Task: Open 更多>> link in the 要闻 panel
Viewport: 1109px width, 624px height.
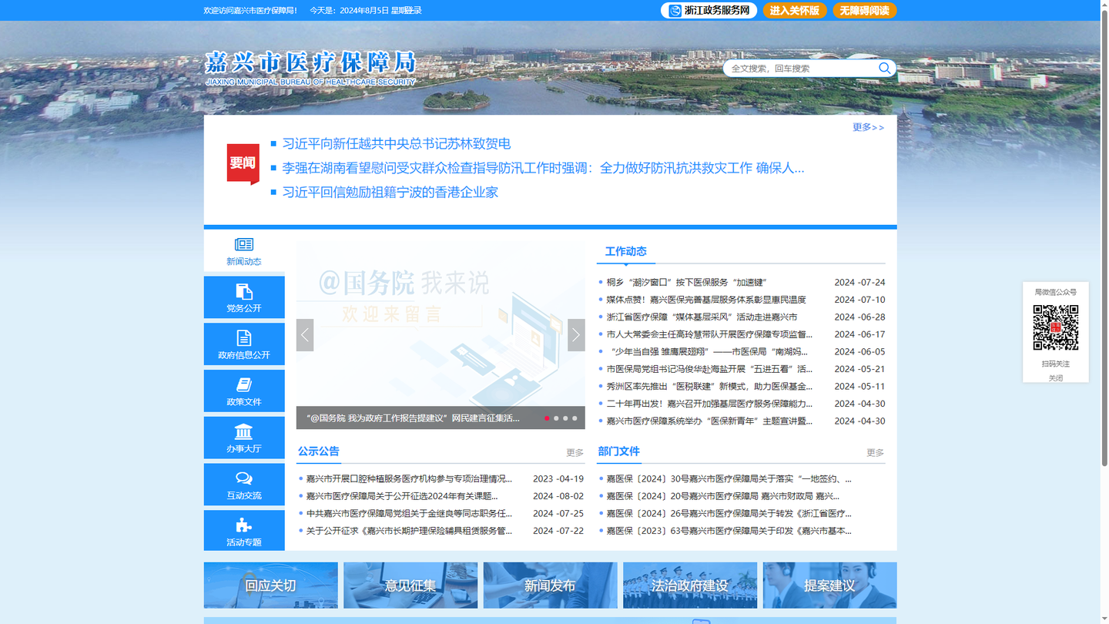Action: point(868,127)
